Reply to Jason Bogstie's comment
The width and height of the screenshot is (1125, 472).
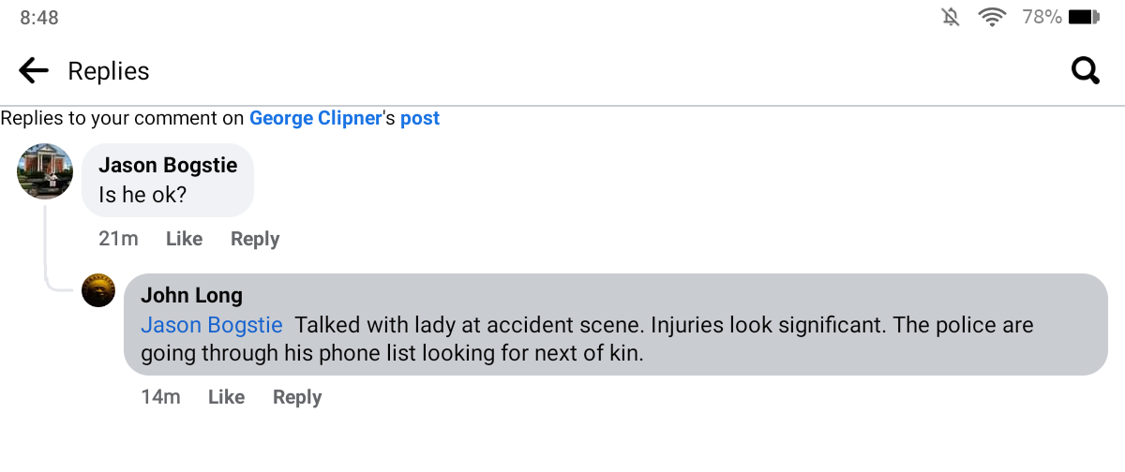pyautogui.click(x=255, y=239)
